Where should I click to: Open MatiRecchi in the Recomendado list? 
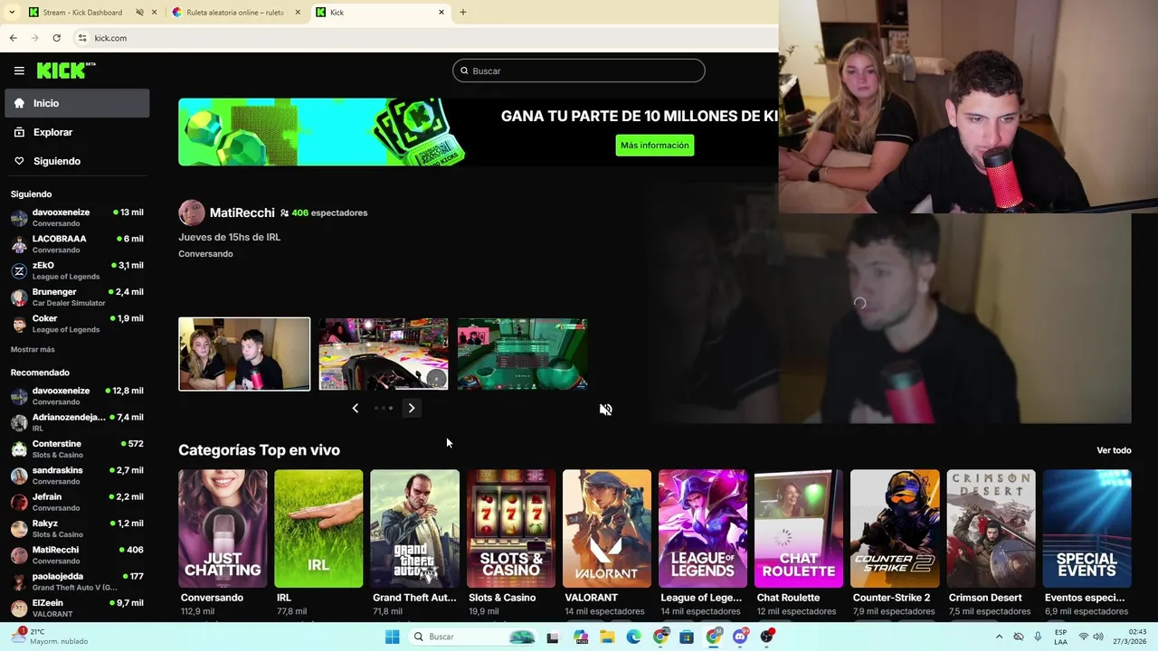[77, 554]
